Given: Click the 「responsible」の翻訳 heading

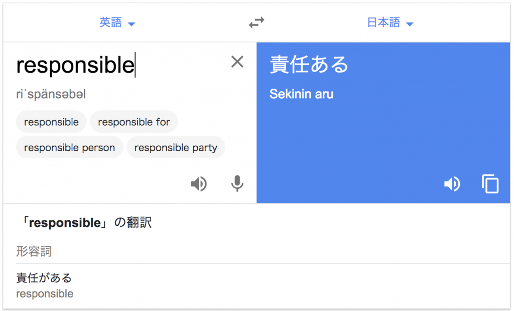Looking at the screenshot, I should (x=84, y=223).
